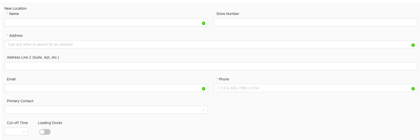The image size is (420, 140).
Task: Click the green checkmark in the Name field
Action: (204, 23)
